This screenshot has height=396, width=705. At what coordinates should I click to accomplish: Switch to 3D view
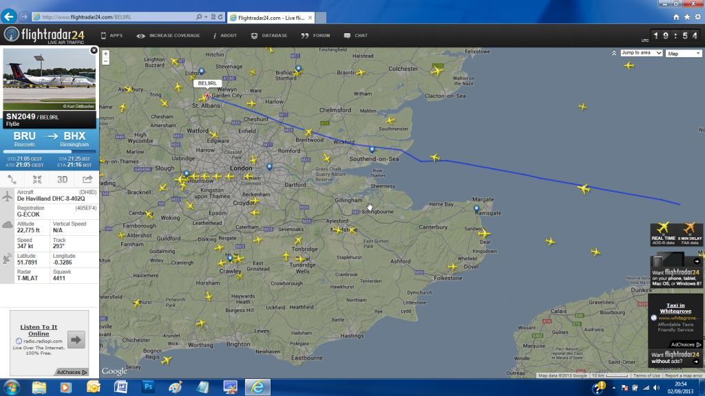[x=62, y=179]
